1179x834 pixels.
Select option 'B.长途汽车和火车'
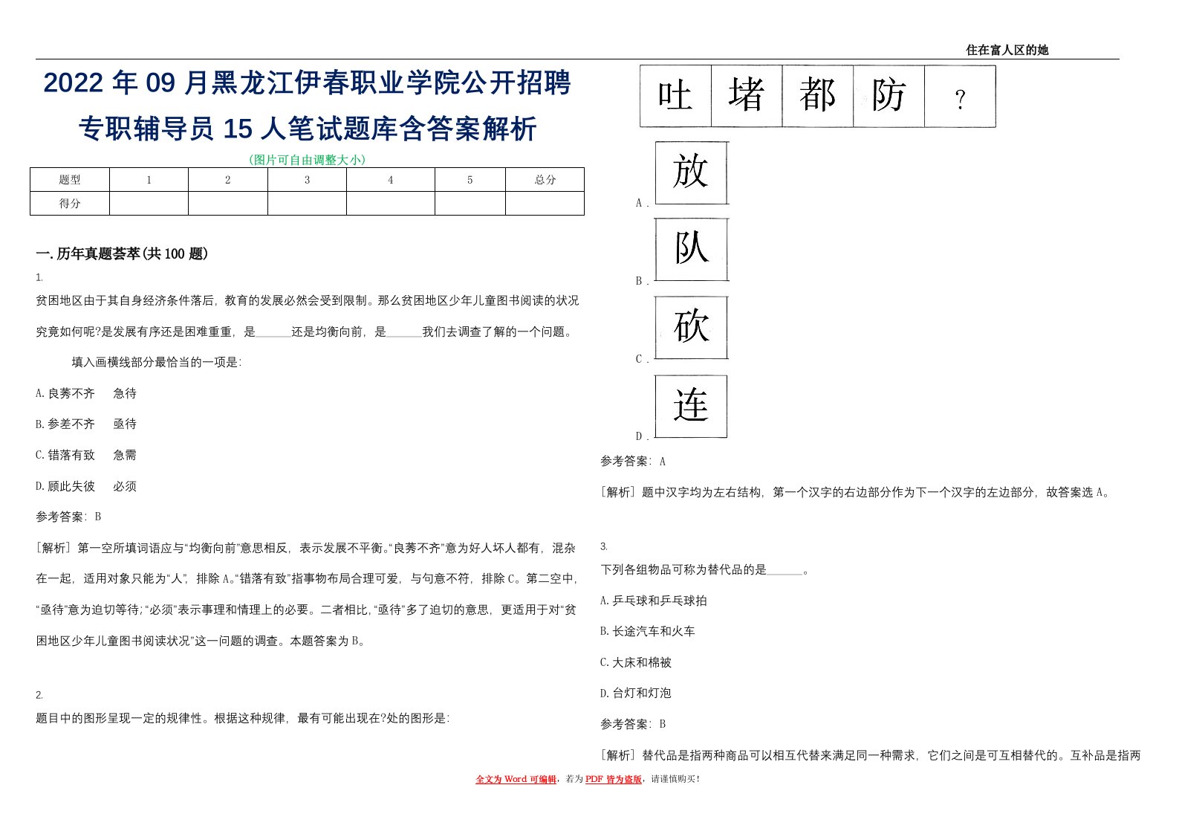(648, 631)
